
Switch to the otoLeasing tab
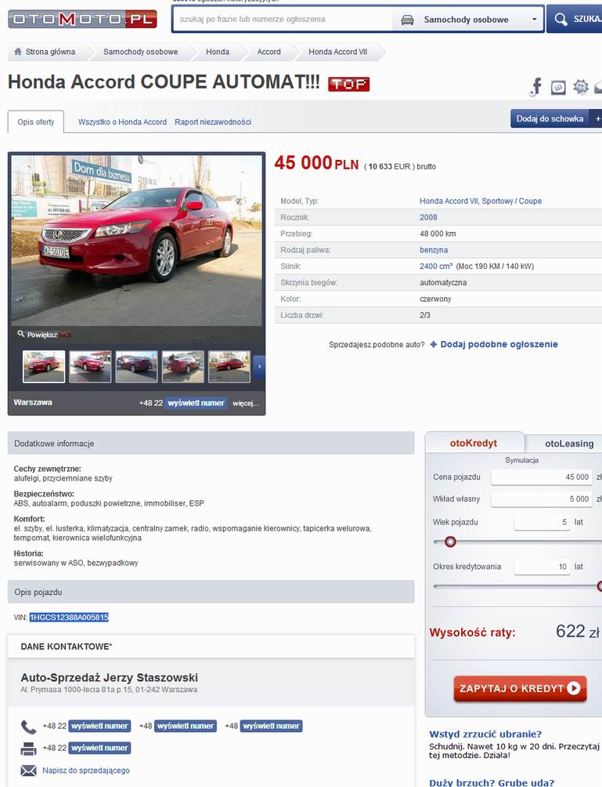569,444
